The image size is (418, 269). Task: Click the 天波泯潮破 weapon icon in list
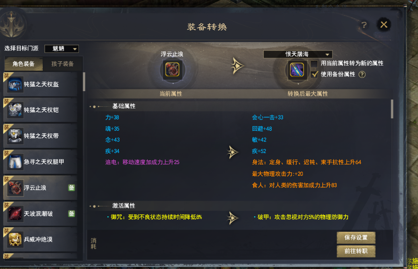(x=15, y=214)
